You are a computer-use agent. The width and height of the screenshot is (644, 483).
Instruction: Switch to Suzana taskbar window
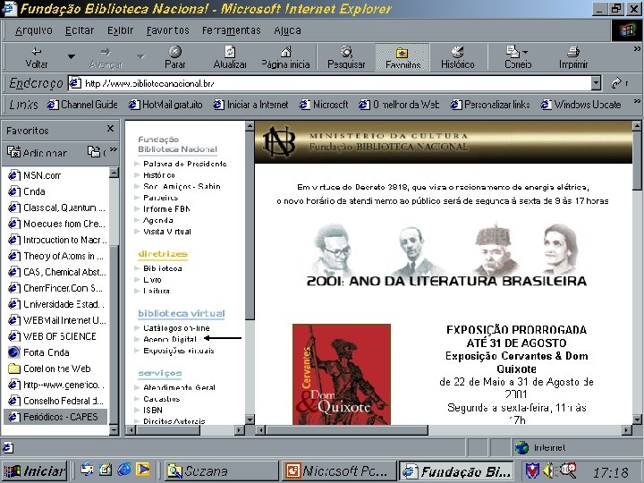[222, 471]
